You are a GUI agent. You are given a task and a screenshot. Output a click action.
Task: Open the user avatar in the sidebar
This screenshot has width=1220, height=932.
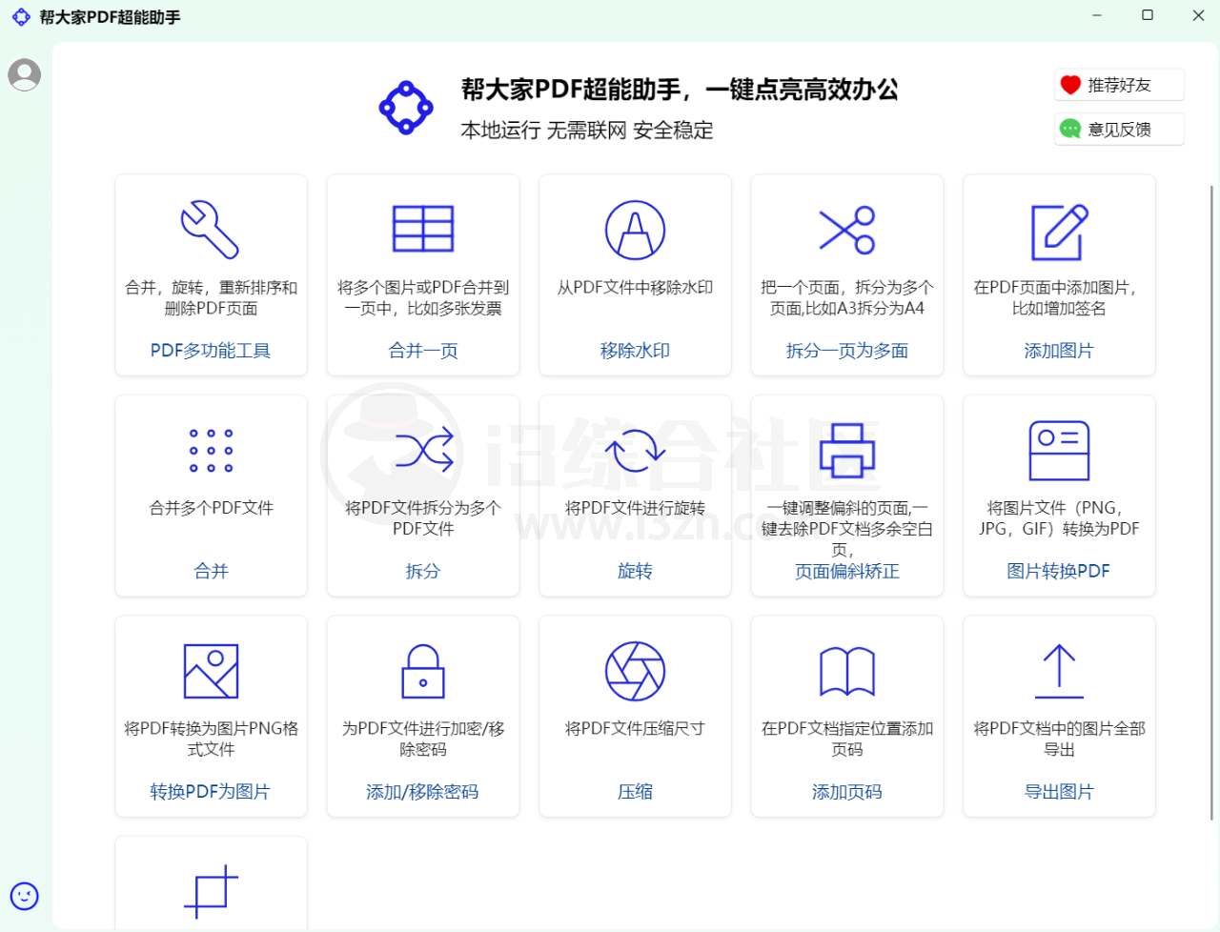tap(23, 74)
